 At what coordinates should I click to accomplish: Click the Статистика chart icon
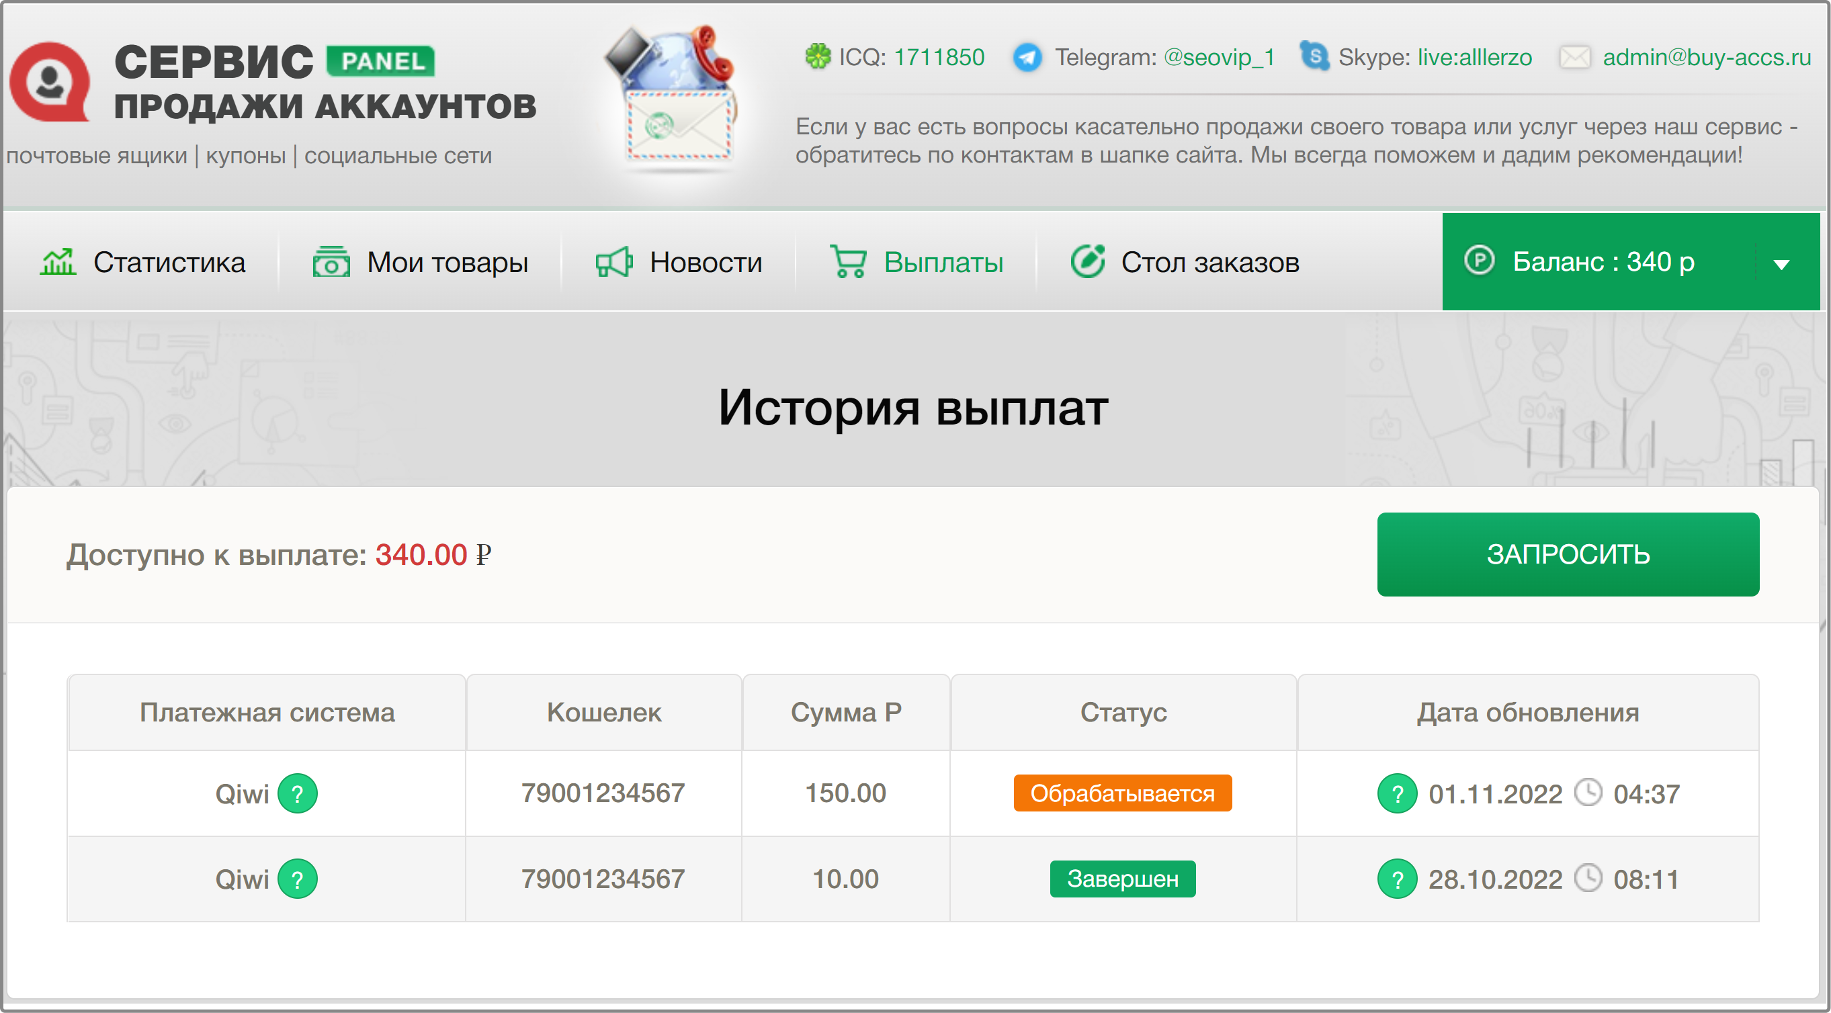pos(58,261)
